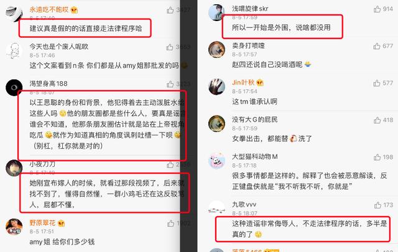The width and height of the screenshot is (398, 252).
Task: Like the comment by 九歌vvv
Action: coord(377,205)
